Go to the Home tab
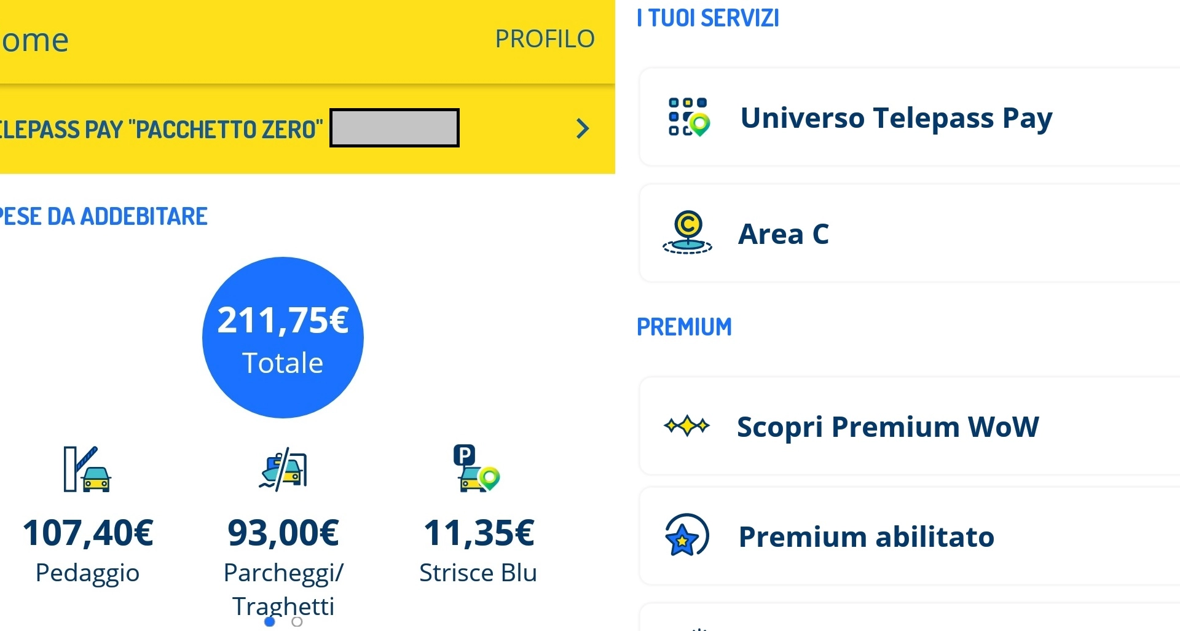The image size is (1180, 631). [34, 41]
